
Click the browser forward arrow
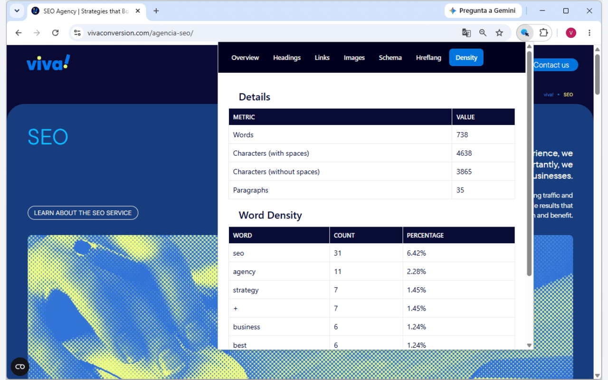point(37,33)
